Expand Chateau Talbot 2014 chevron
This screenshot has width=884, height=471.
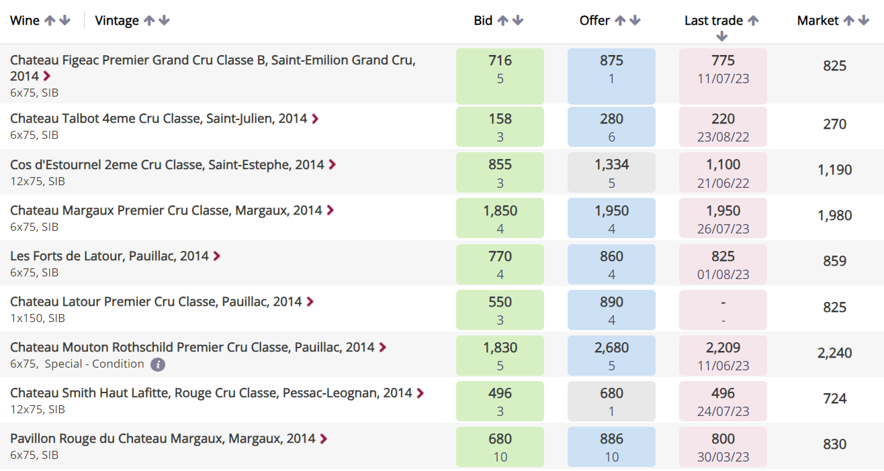pyautogui.click(x=315, y=119)
